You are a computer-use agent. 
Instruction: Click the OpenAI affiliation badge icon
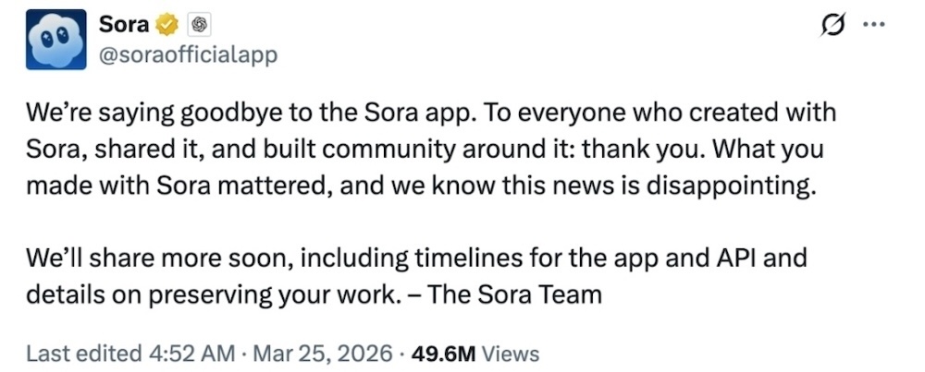200,25
